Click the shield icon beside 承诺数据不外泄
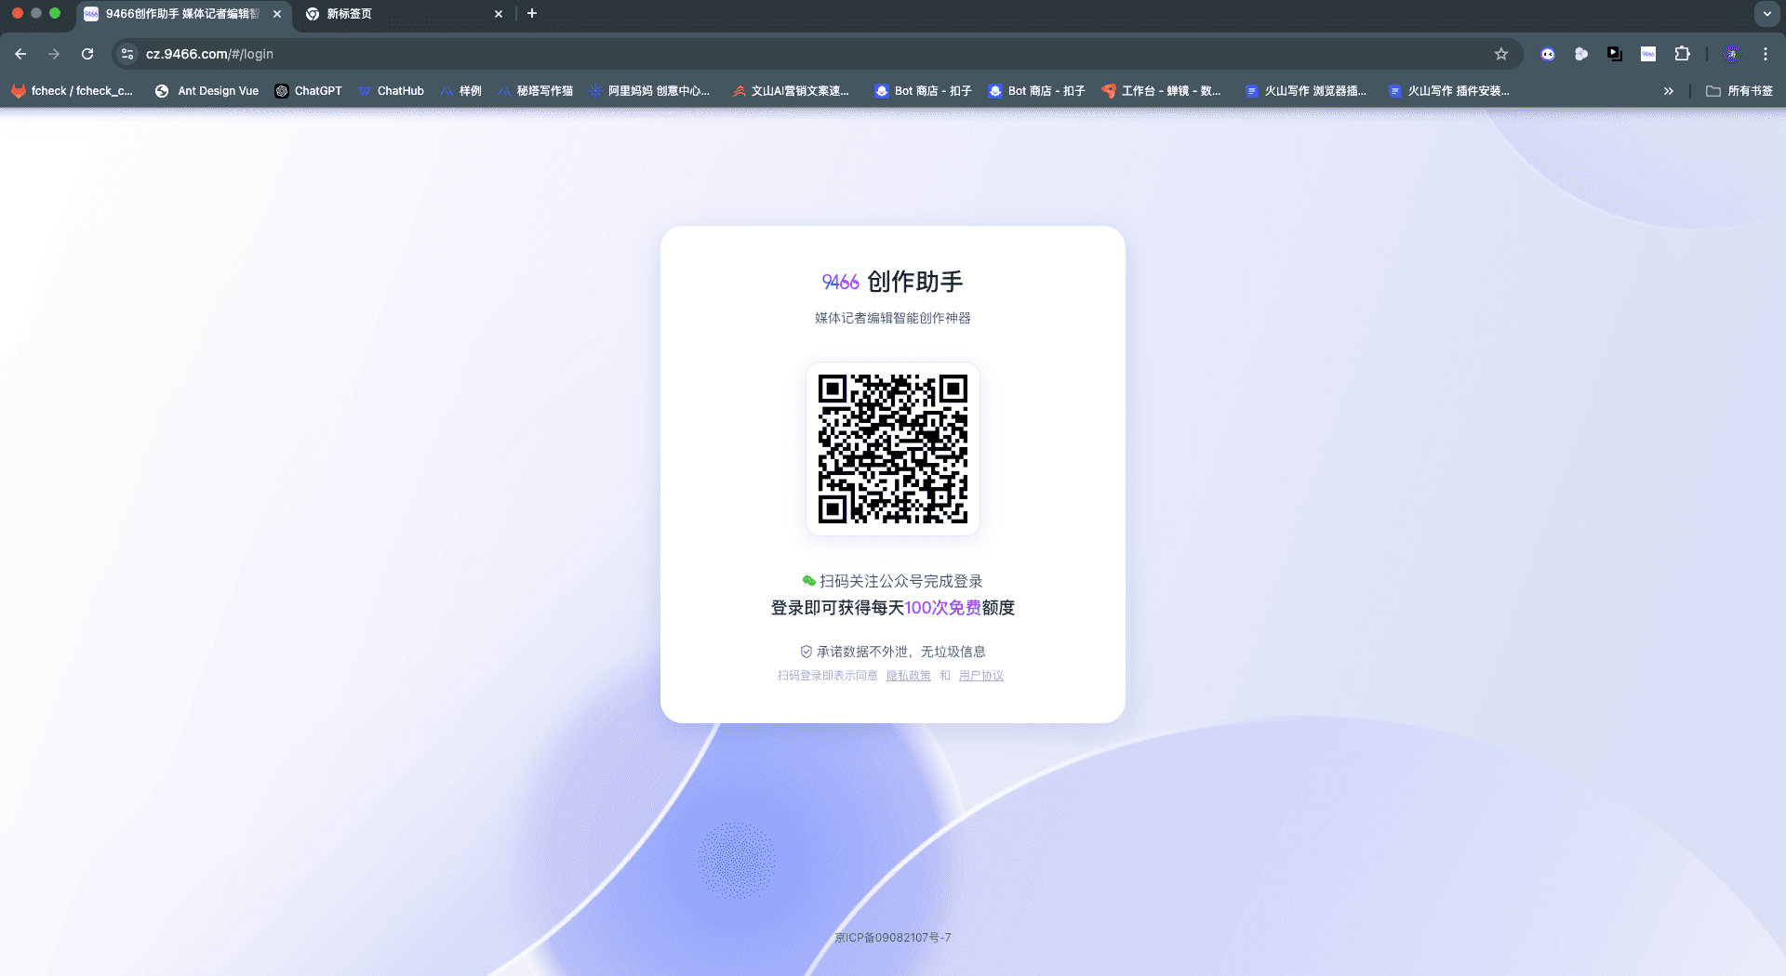Screen dimensions: 1786x976 (806, 652)
